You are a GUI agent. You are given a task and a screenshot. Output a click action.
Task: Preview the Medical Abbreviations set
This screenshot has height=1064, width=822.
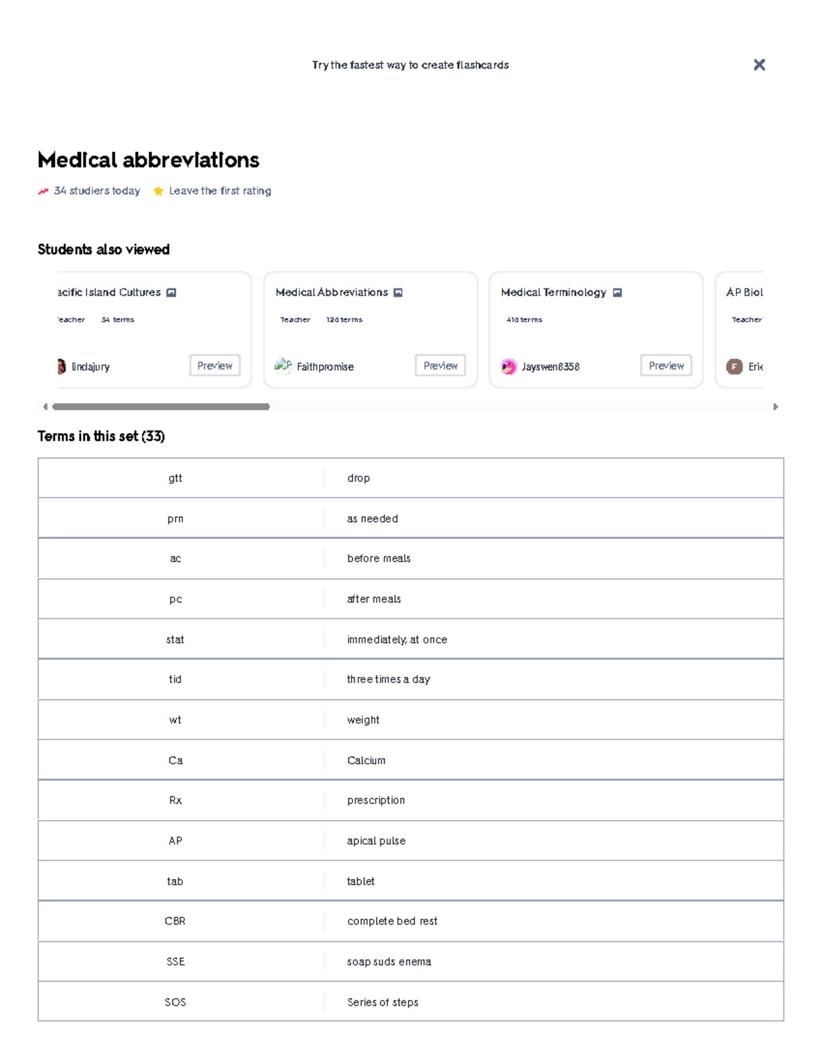440,365
